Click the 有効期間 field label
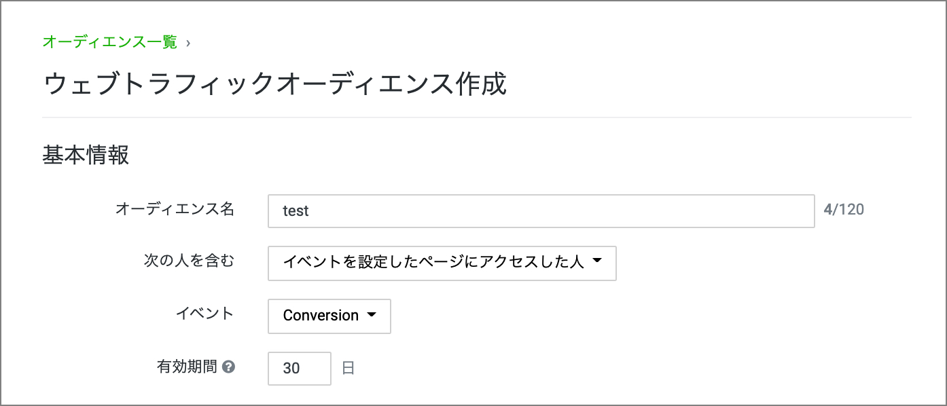This screenshot has height=406, width=947. (x=187, y=367)
